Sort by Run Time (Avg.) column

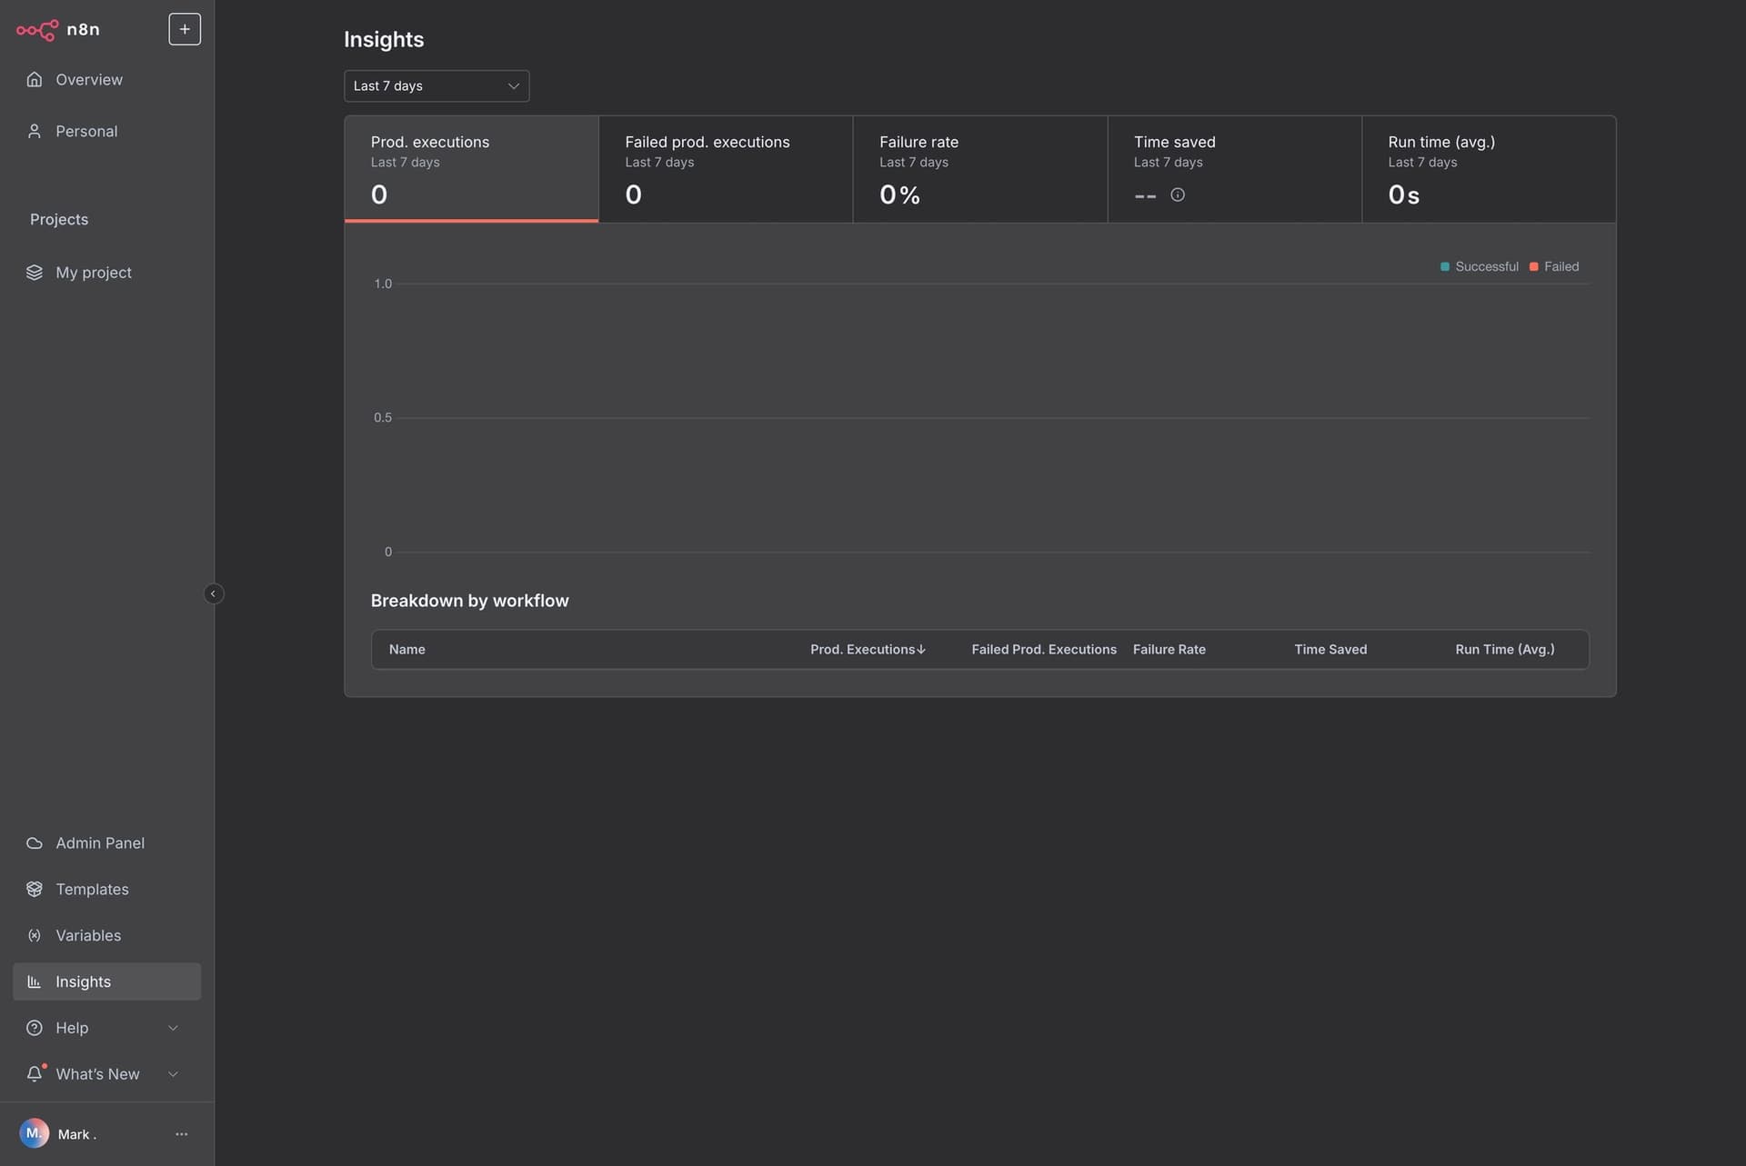coord(1505,650)
